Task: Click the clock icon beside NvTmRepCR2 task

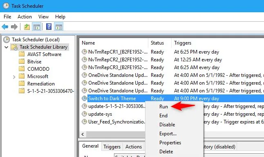Action: [84, 59]
